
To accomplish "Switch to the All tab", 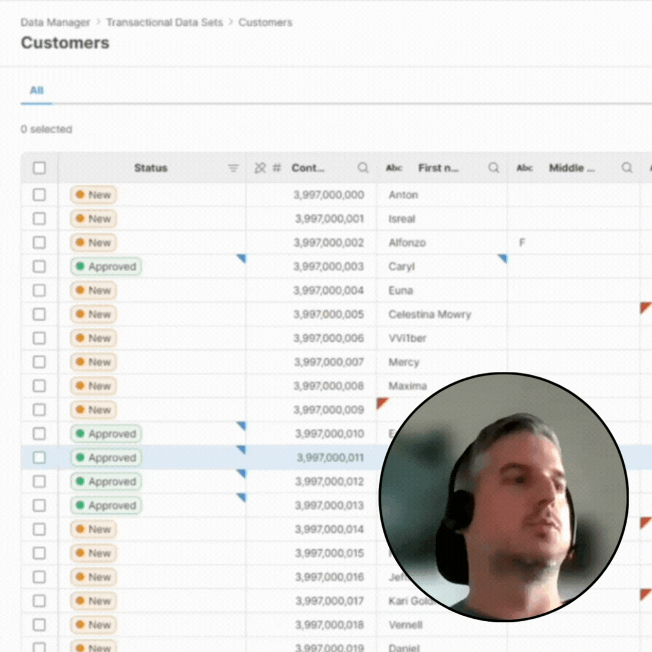I will tap(37, 91).
